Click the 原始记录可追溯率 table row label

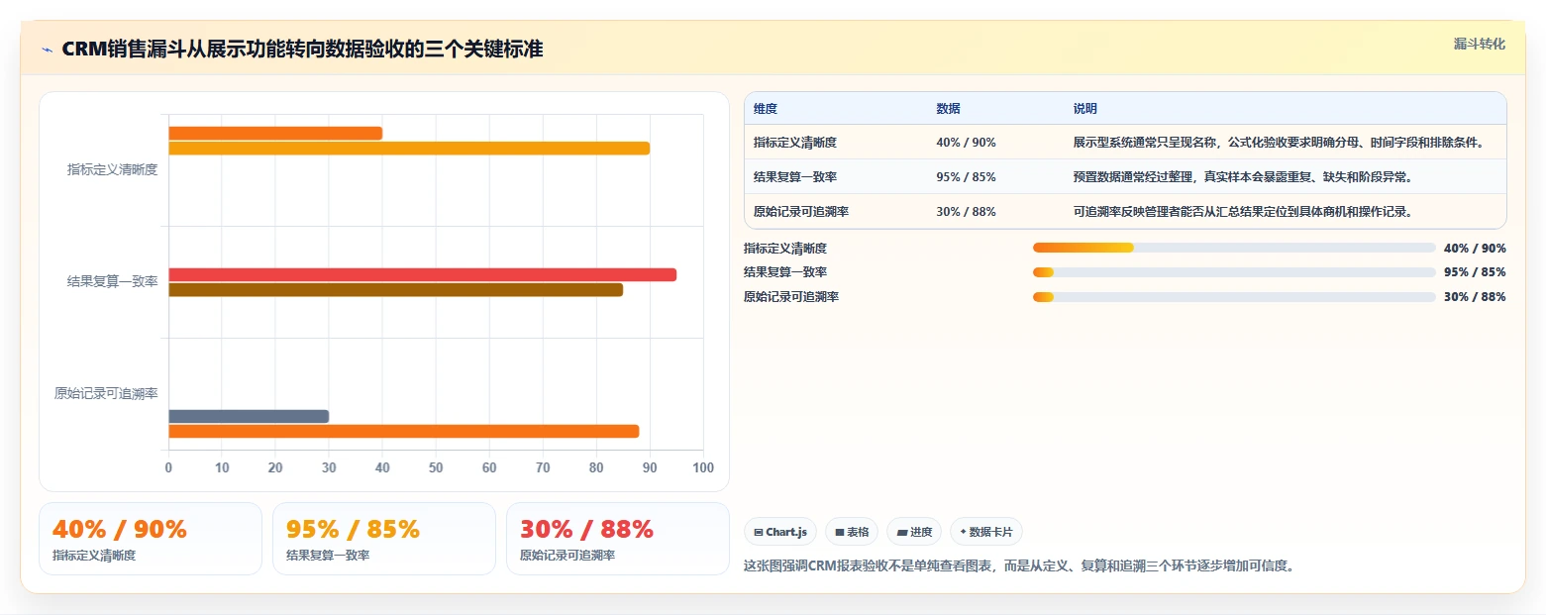801,211
